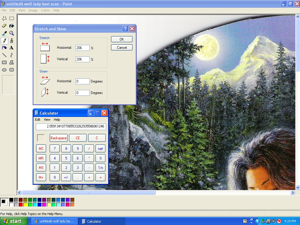Select the Airbrush tool
Screen dimensions: 300x225
click(4, 48)
